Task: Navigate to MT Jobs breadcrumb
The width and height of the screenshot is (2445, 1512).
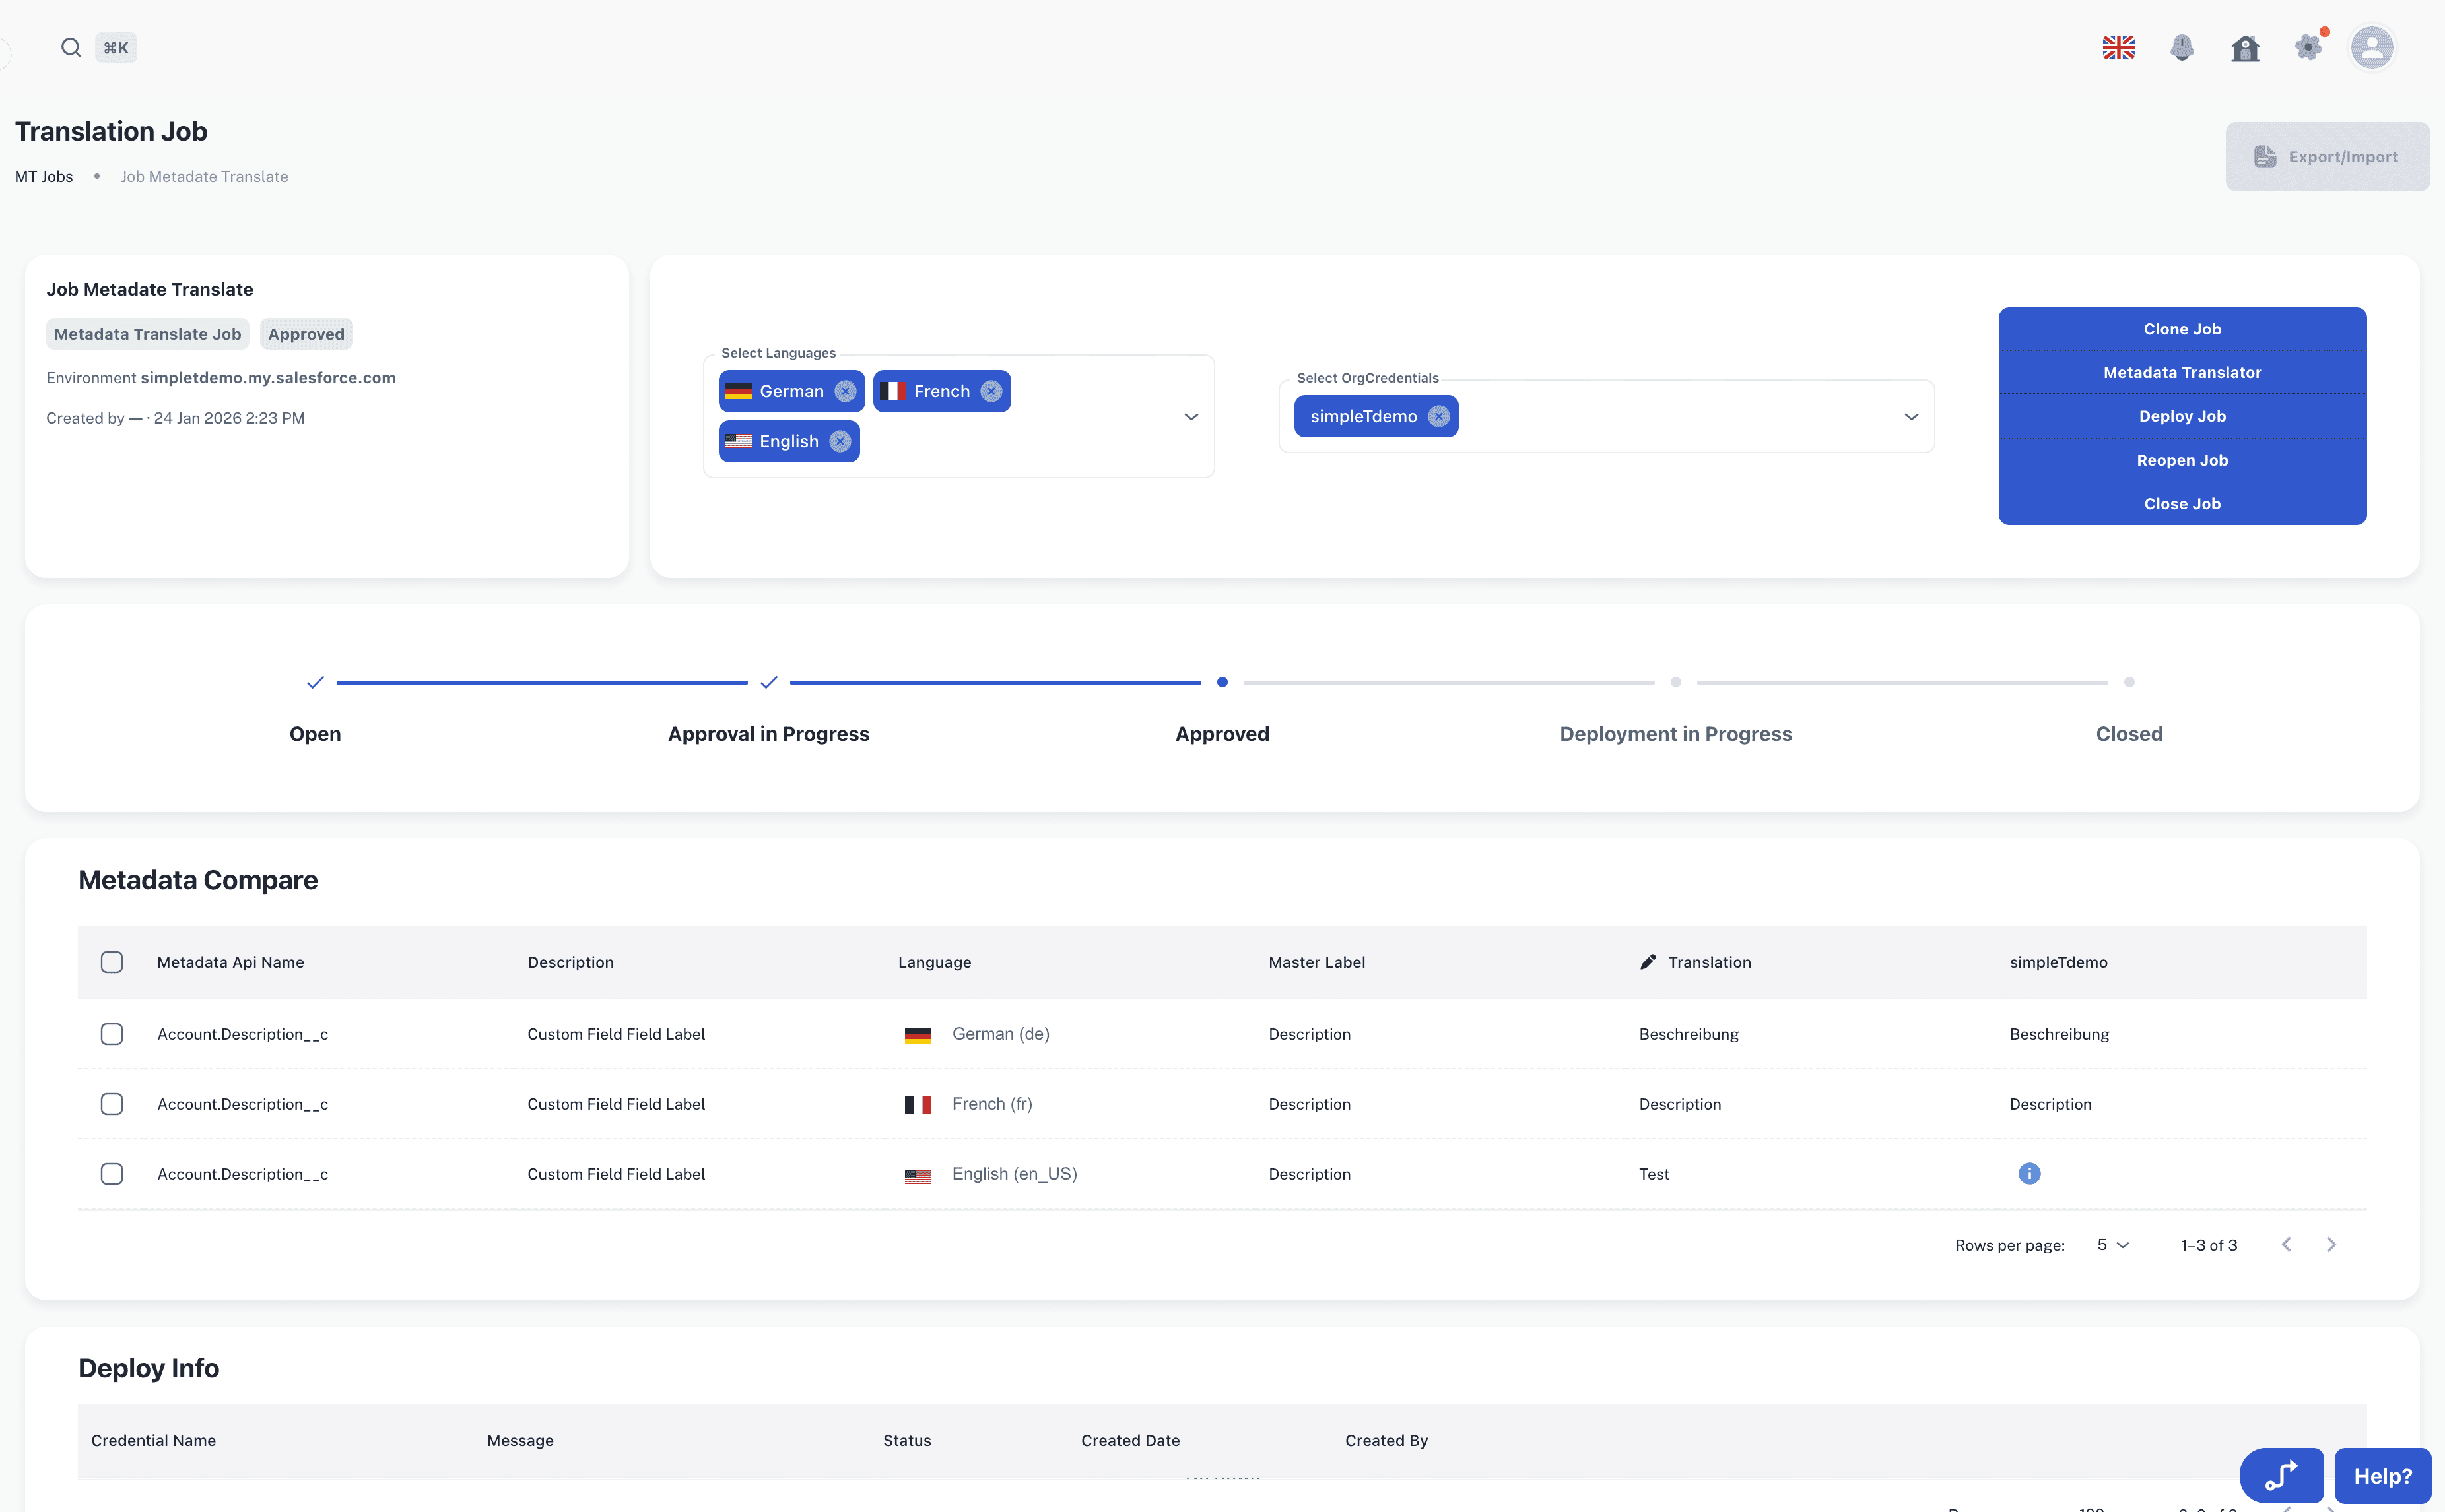Action: pos(44,177)
